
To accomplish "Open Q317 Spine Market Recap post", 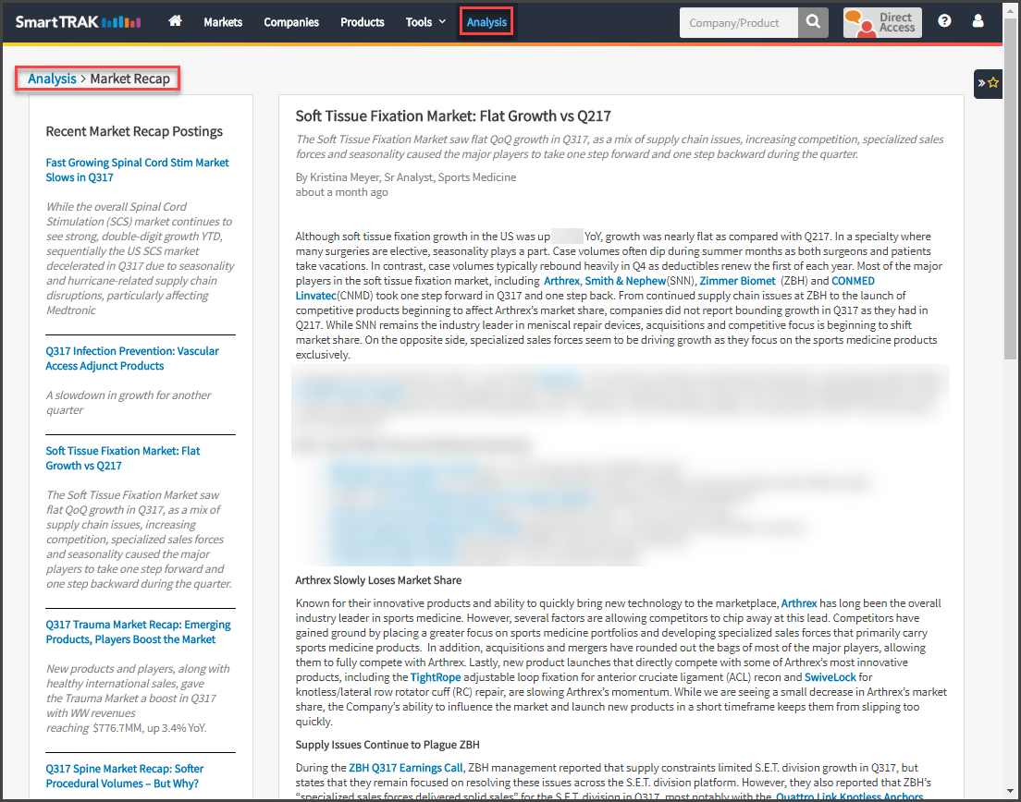I will point(124,776).
